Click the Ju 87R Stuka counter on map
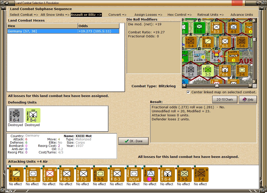This screenshot has height=193, width=267. coord(199,56)
